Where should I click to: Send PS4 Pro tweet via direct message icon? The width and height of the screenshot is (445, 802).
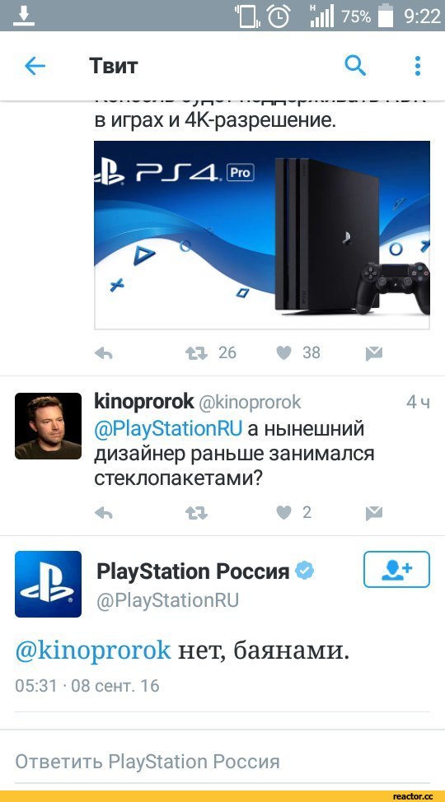click(374, 353)
